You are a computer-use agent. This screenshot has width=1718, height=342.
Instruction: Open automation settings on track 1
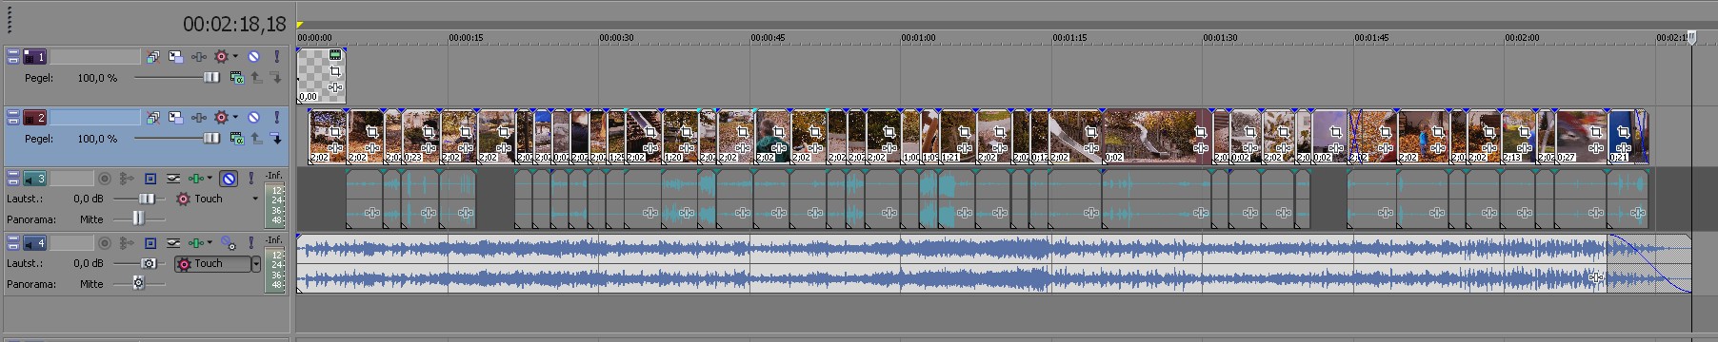[221, 56]
